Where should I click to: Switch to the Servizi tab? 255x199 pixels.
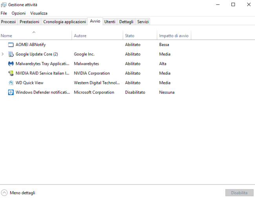tap(143, 22)
